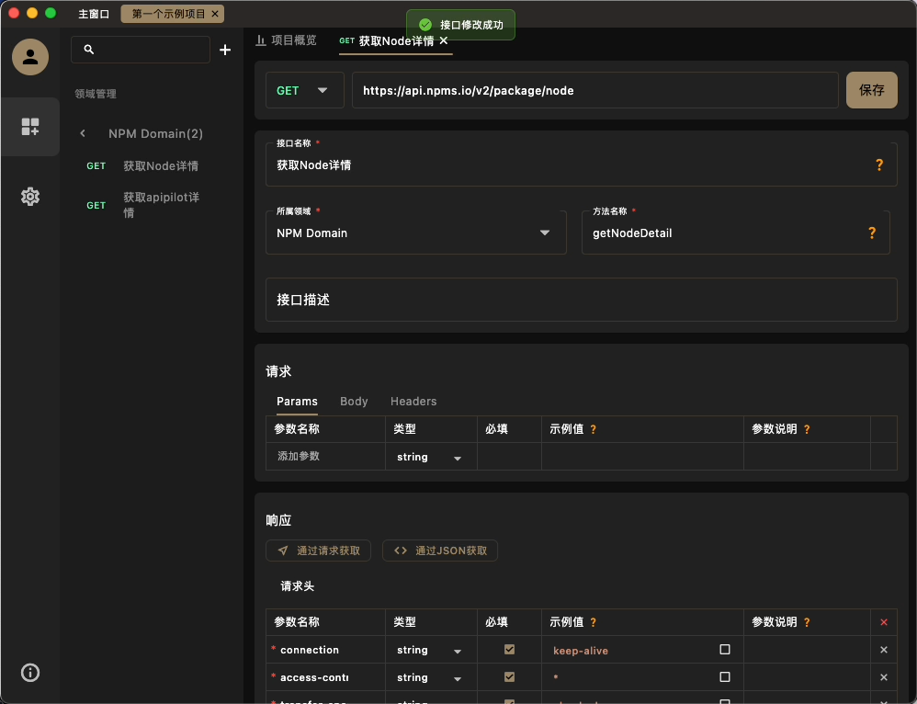Click the green macOS zoom window button
Image resolution: width=917 pixels, height=704 pixels.
(51, 13)
